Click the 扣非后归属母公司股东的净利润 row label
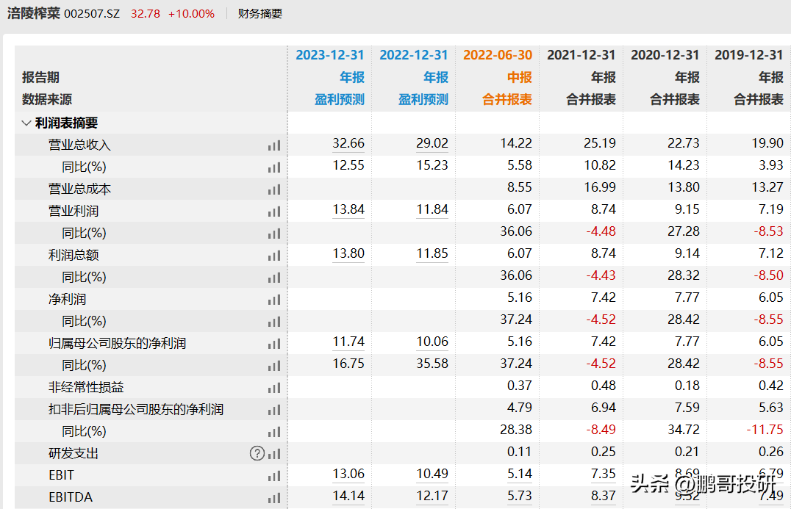 point(136,409)
